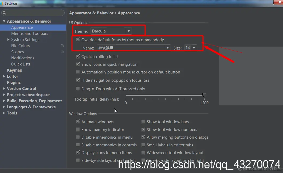Open the Theme dropdown showing Darcula

point(111,31)
